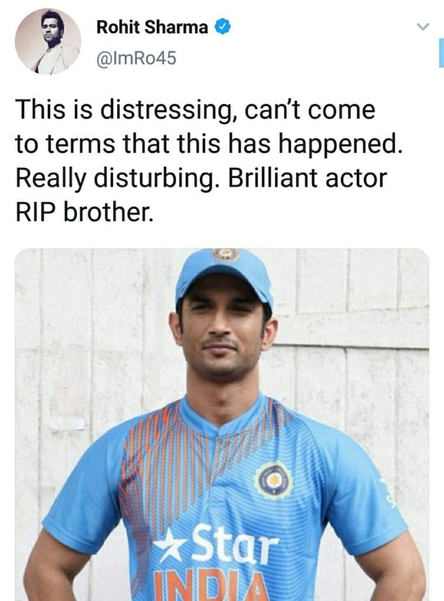Click the white Star wordmark on jersey

click(x=234, y=543)
